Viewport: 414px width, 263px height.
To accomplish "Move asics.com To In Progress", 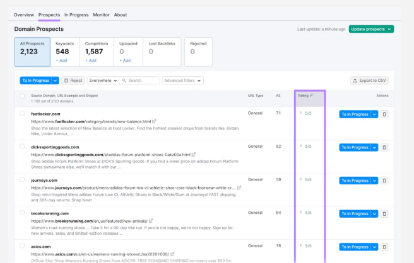I will pyautogui.click(x=355, y=247).
